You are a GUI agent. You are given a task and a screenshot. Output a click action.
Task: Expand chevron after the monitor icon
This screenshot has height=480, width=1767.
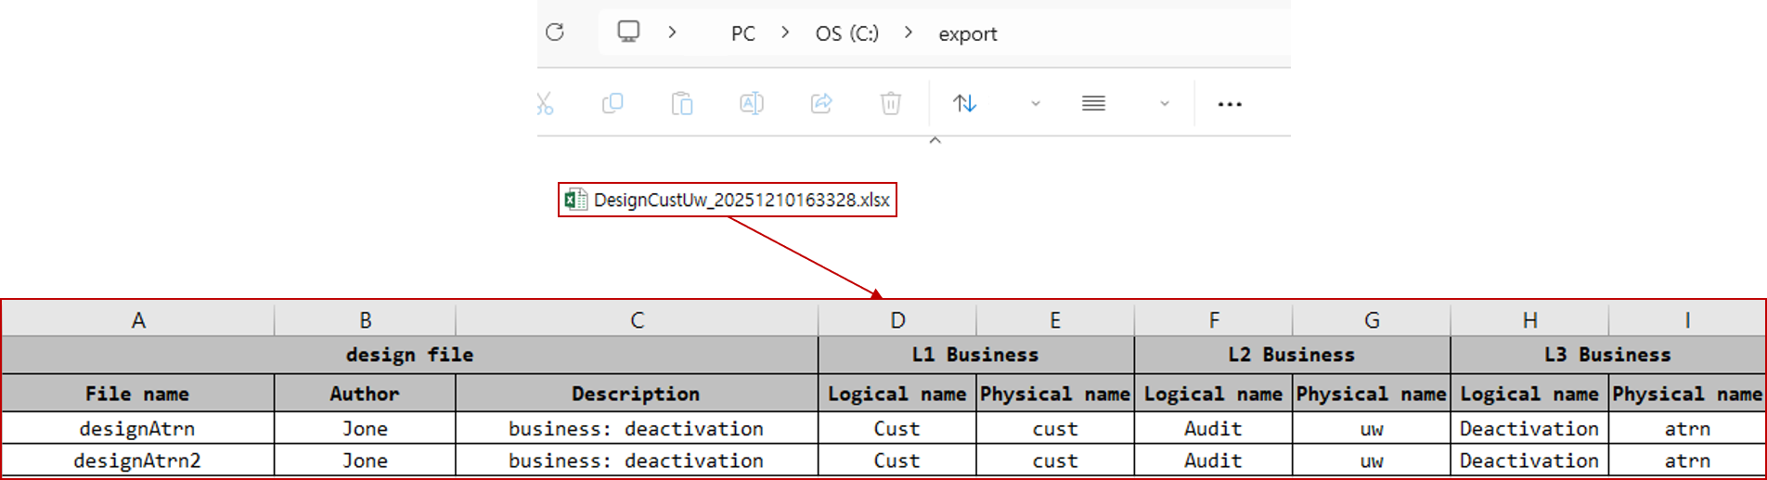(x=672, y=32)
